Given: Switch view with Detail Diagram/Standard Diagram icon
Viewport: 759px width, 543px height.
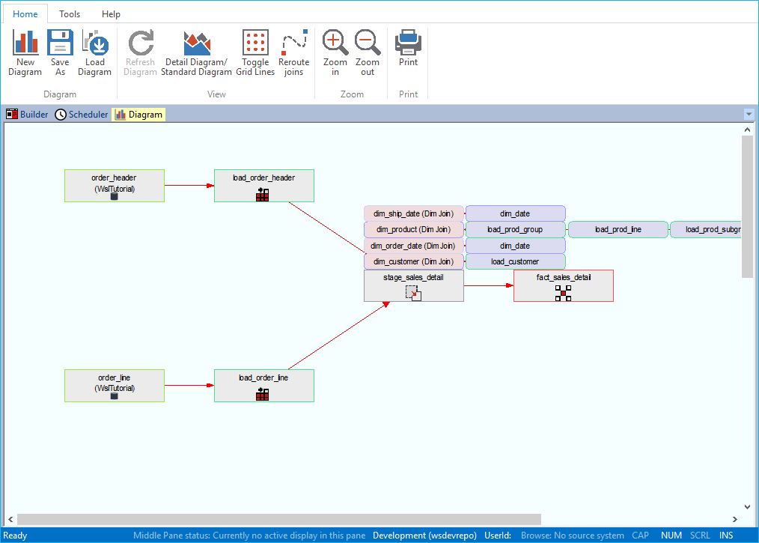Looking at the screenshot, I should click(x=197, y=43).
